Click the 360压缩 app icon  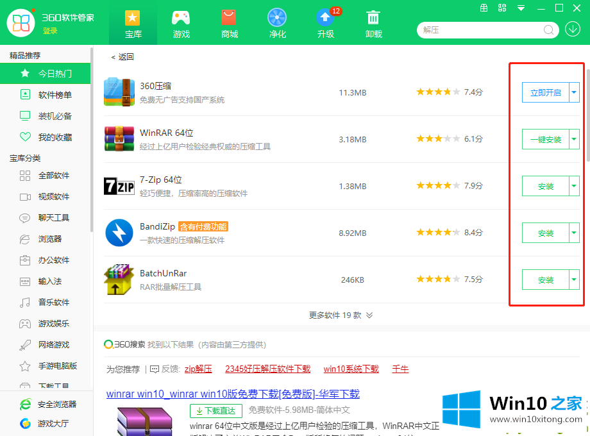click(119, 92)
